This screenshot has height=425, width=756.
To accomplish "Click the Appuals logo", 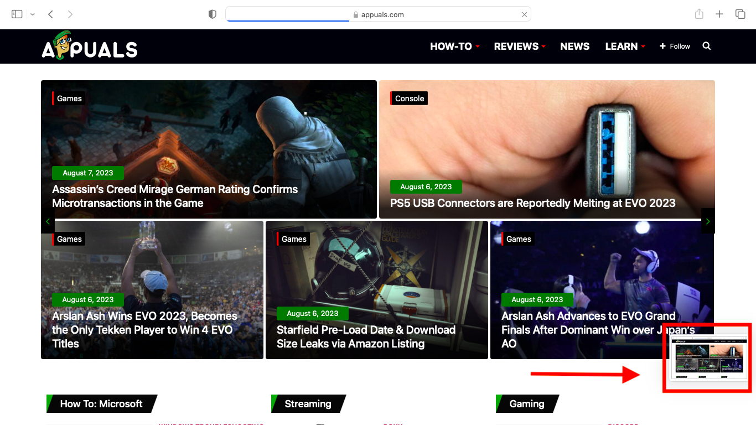I will [x=90, y=45].
